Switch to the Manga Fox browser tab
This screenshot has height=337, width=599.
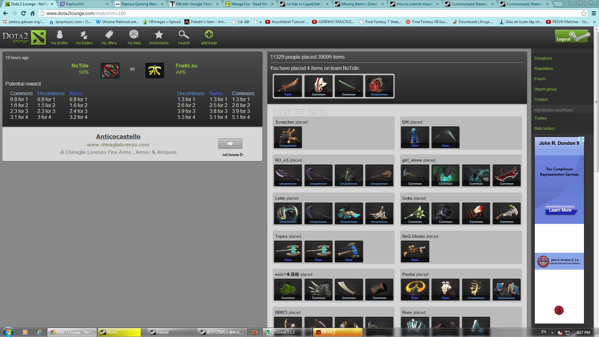[249, 4]
